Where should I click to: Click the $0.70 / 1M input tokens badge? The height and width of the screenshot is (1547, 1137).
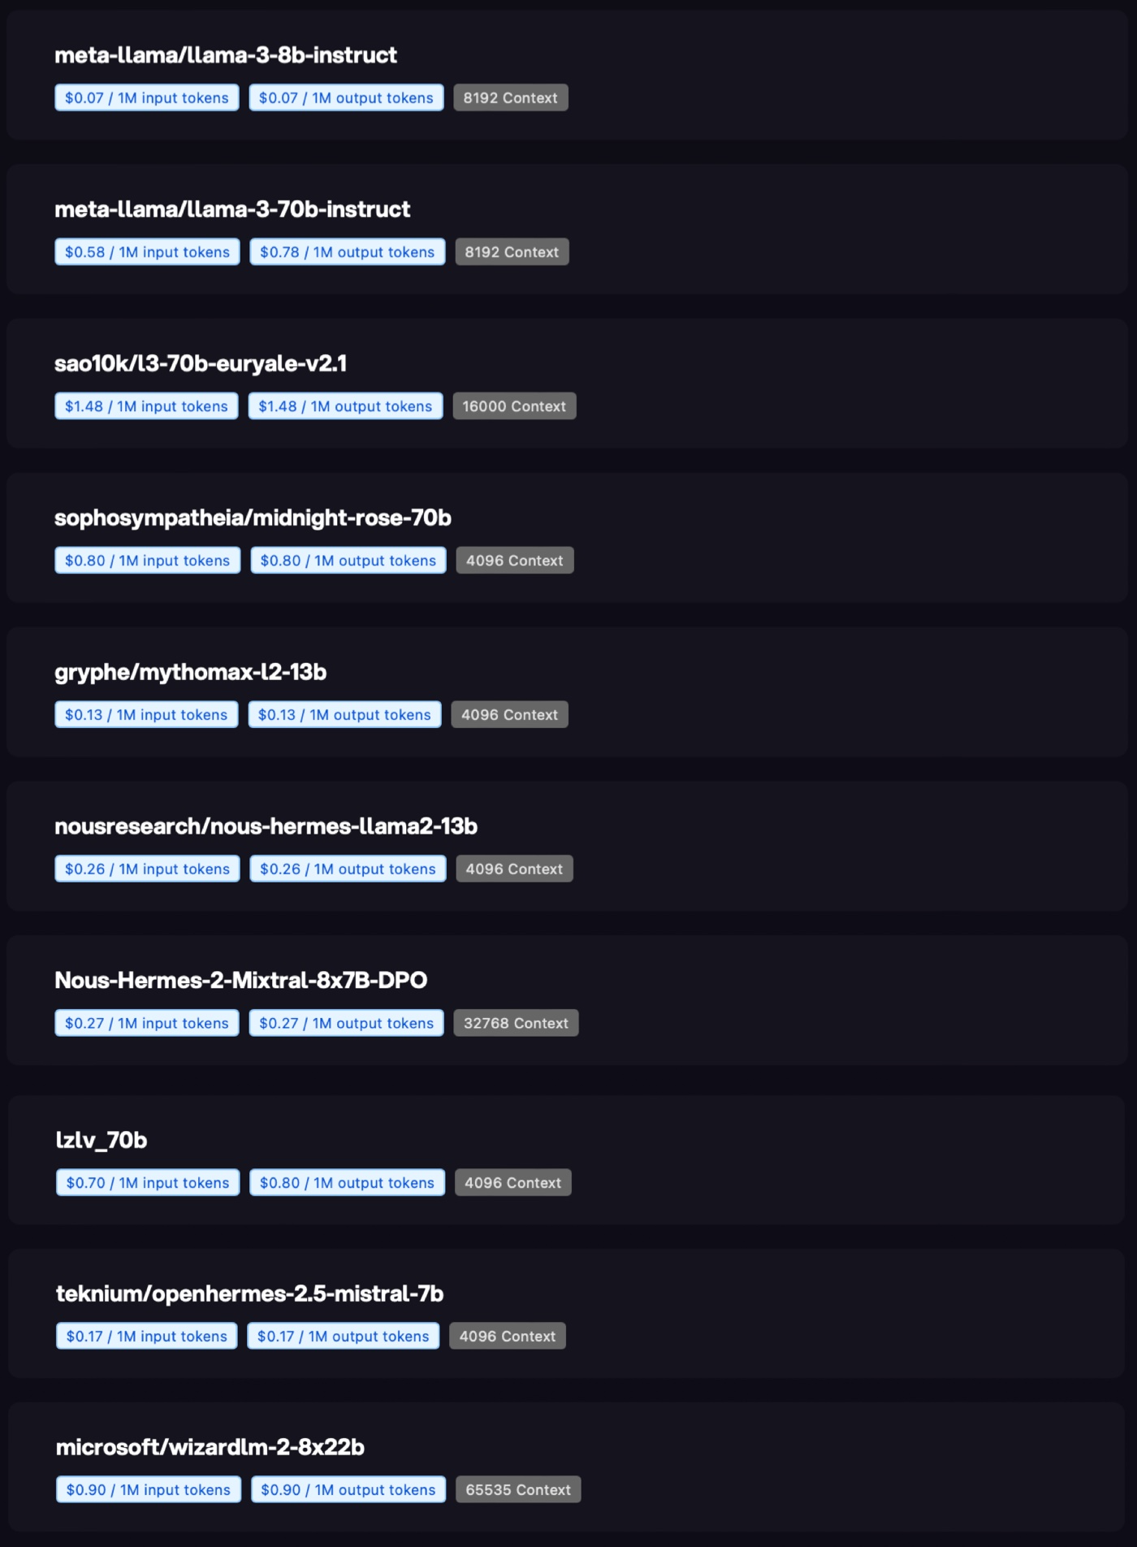(x=148, y=1183)
